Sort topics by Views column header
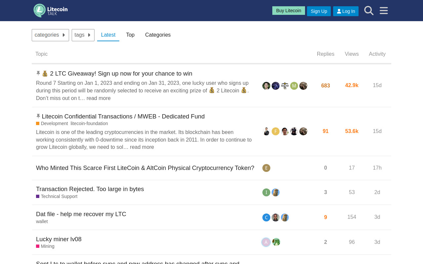The image size is (423, 264). (352, 54)
